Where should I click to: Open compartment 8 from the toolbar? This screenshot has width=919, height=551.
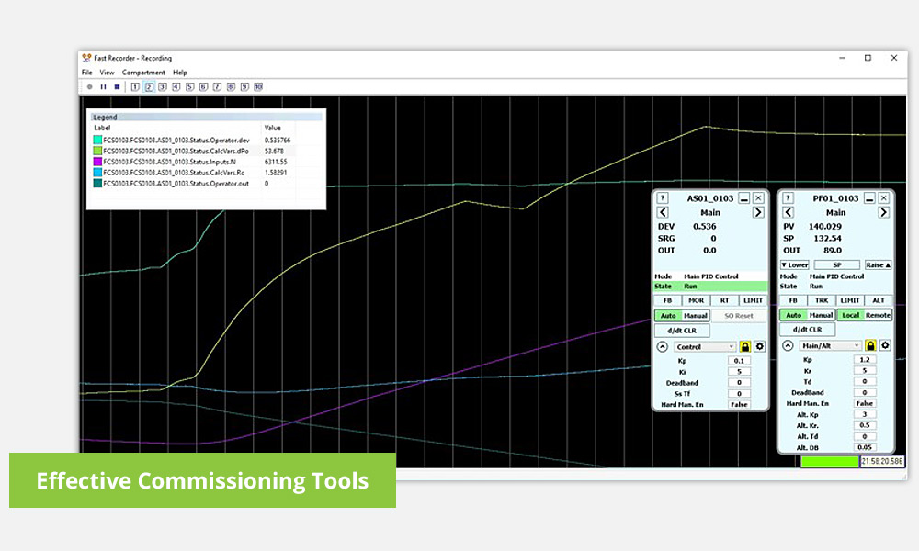[231, 86]
